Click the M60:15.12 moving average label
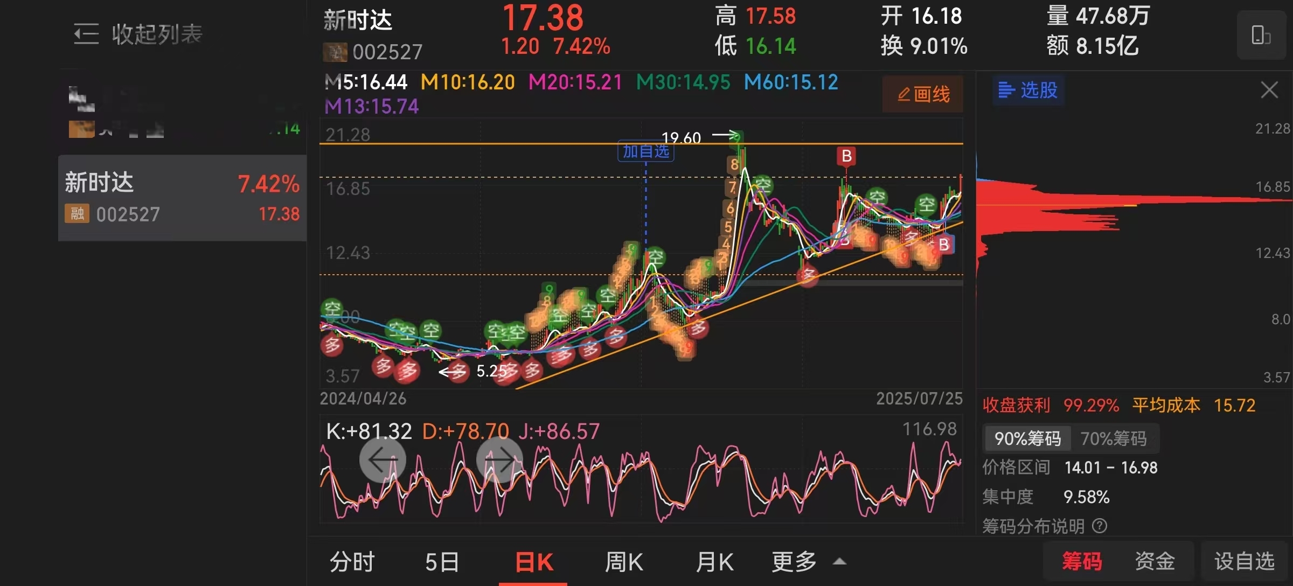 coord(791,82)
